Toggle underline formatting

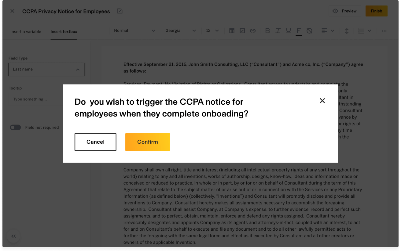[x=288, y=31]
